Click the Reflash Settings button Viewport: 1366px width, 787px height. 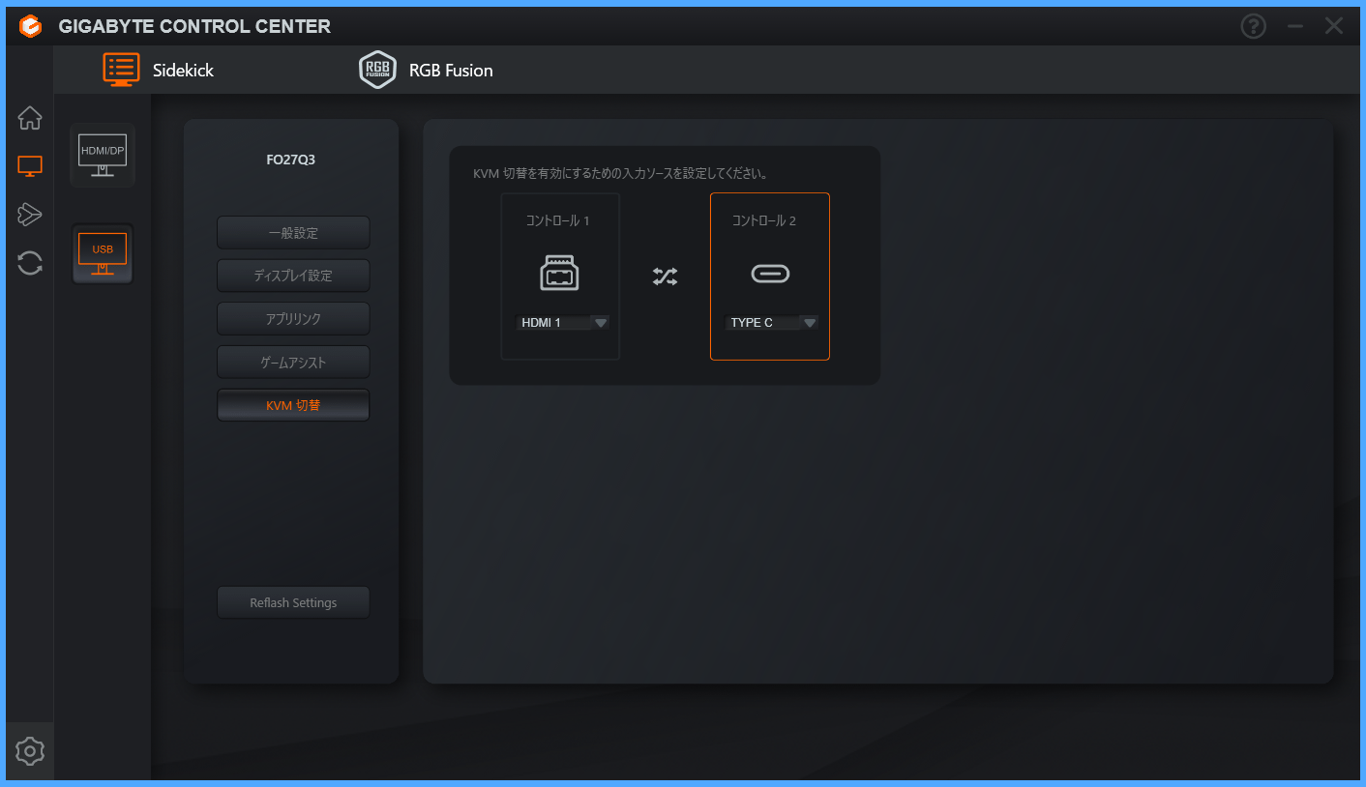293,602
